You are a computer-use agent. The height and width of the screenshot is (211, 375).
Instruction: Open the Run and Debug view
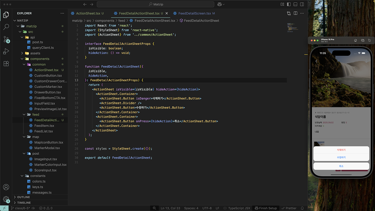click(6, 51)
